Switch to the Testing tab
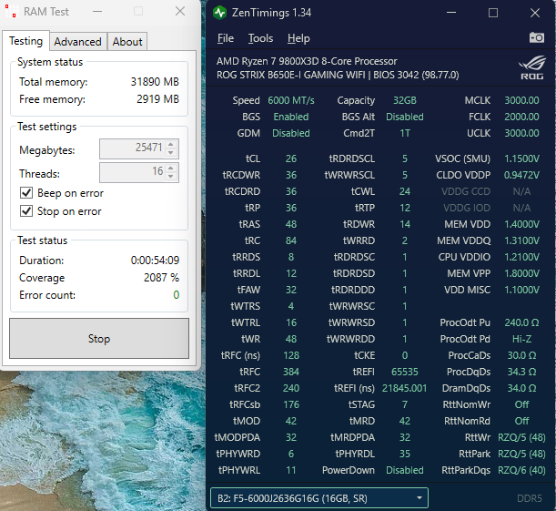The width and height of the screenshot is (556, 511). 25,41
